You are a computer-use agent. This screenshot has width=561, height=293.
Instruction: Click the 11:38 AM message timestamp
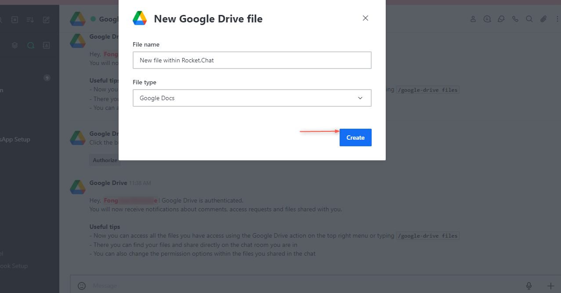click(x=140, y=183)
